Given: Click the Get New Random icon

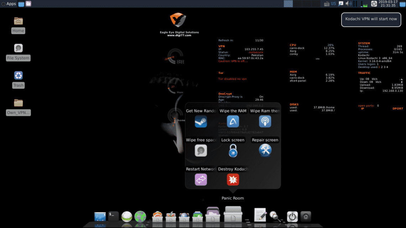Looking at the screenshot, I should point(201,122).
